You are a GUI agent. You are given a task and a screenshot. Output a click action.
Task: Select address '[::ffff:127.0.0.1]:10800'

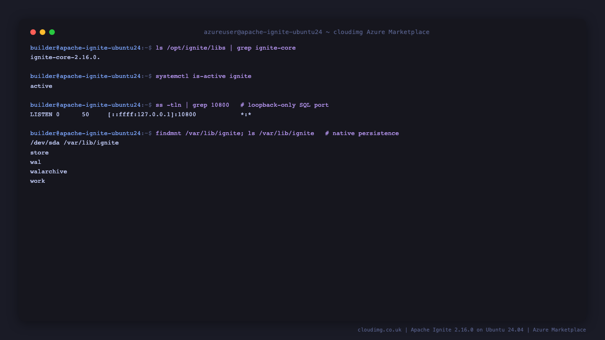click(x=152, y=115)
